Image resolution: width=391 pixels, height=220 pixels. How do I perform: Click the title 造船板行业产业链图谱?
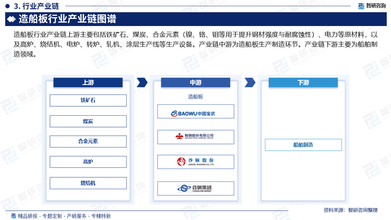coord(67,19)
